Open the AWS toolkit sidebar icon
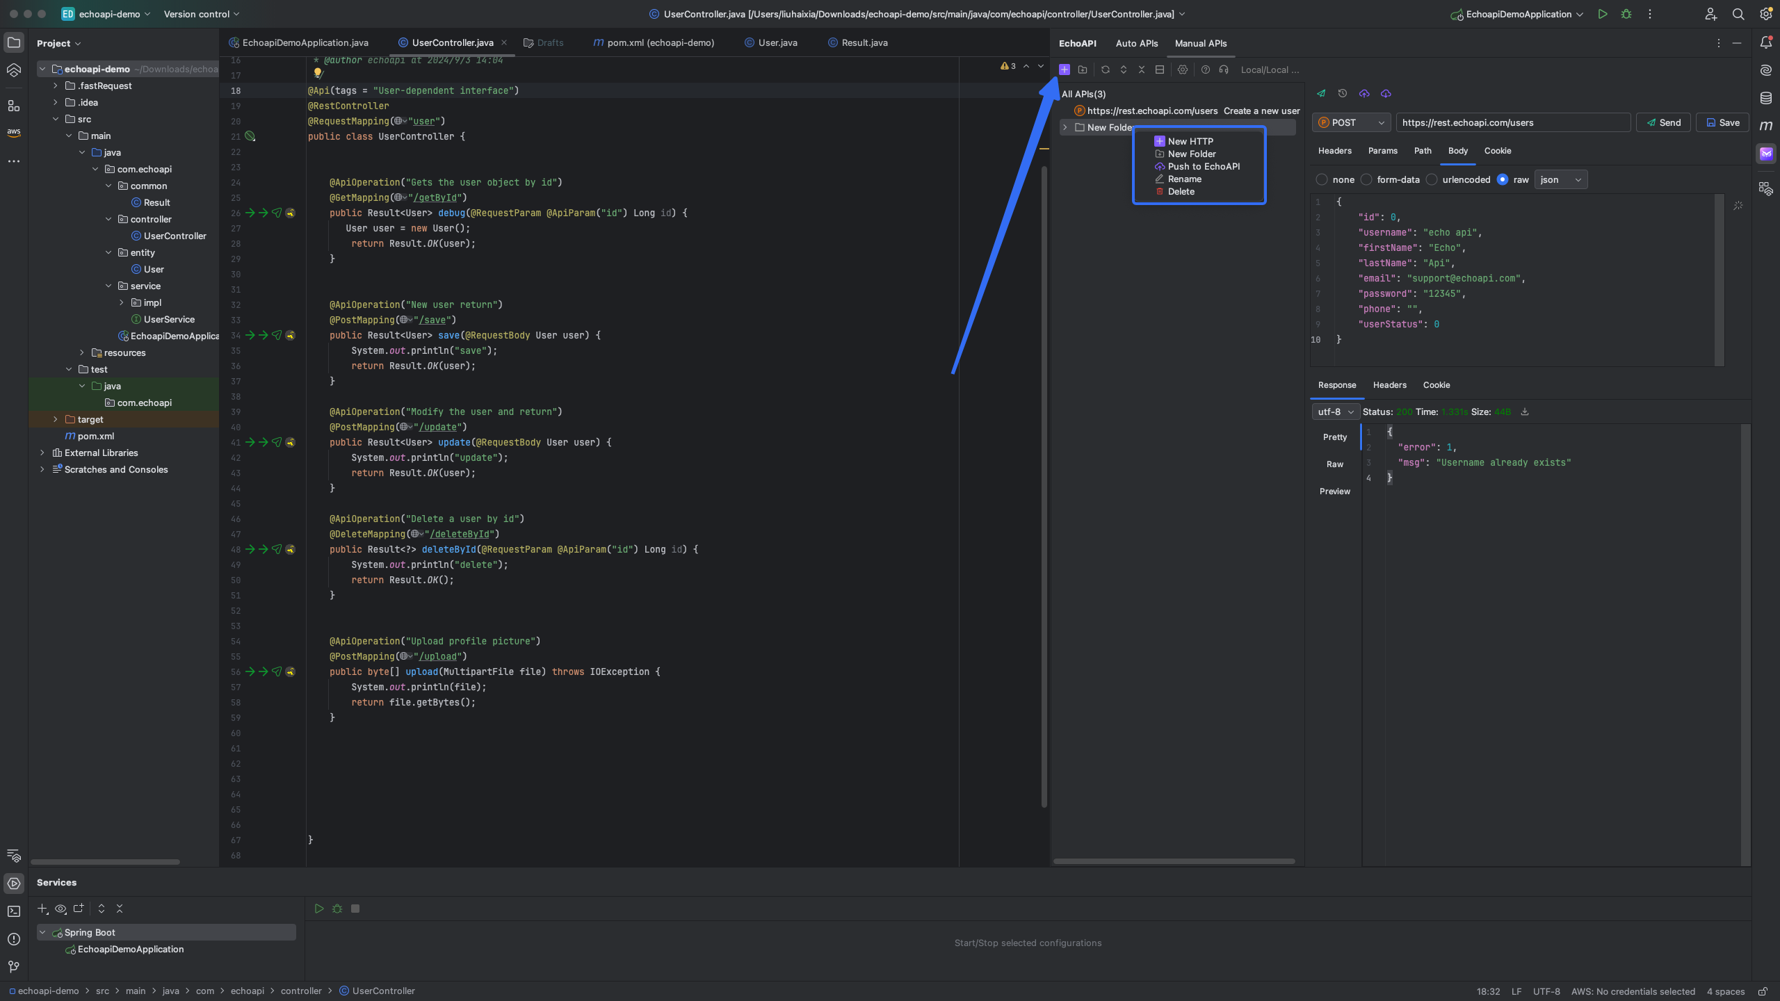1780x1001 pixels. 14,132
